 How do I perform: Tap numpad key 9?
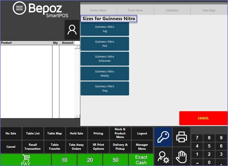click(x=221, y=138)
